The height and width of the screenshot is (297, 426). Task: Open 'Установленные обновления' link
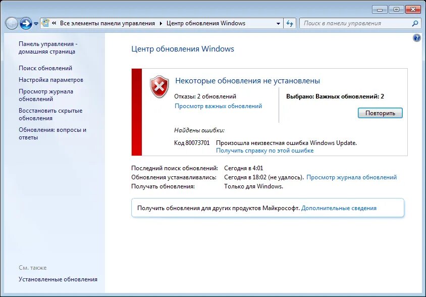click(x=58, y=279)
